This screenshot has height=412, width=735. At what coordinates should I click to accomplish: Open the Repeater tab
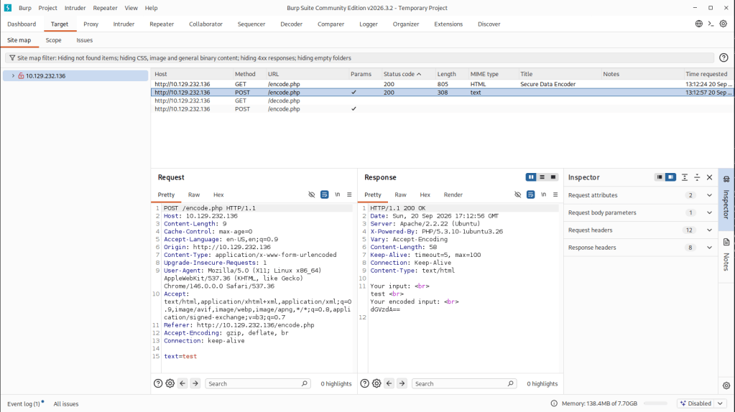pyautogui.click(x=162, y=24)
